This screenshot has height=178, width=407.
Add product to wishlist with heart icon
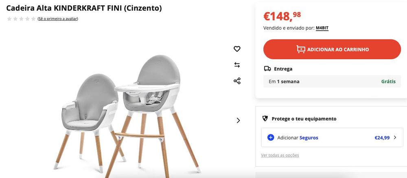tap(237, 49)
